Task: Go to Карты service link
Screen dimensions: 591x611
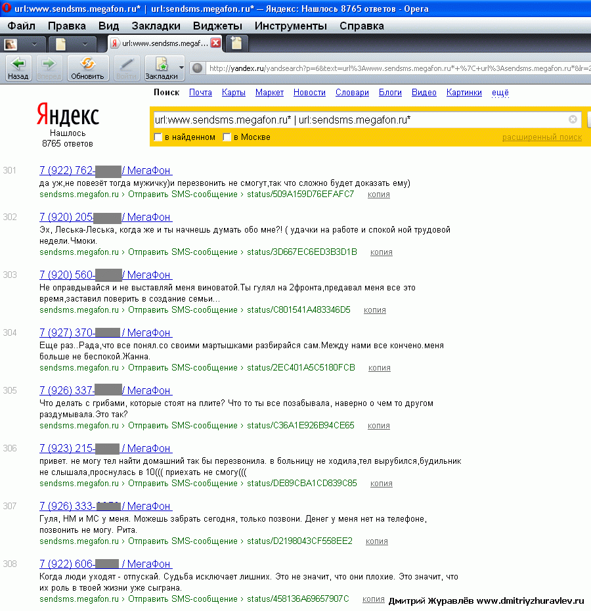Action: [x=233, y=93]
